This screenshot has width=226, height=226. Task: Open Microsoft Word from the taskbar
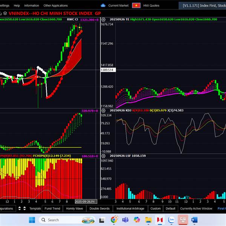click(x=194, y=220)
